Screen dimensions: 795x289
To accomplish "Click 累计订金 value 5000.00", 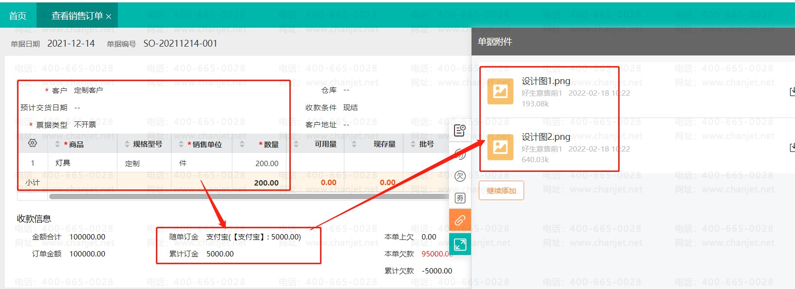I will coord(220,254).
